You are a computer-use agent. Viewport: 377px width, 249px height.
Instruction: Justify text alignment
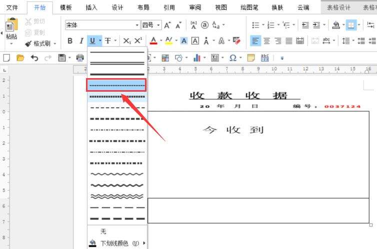tap(289, 41)
